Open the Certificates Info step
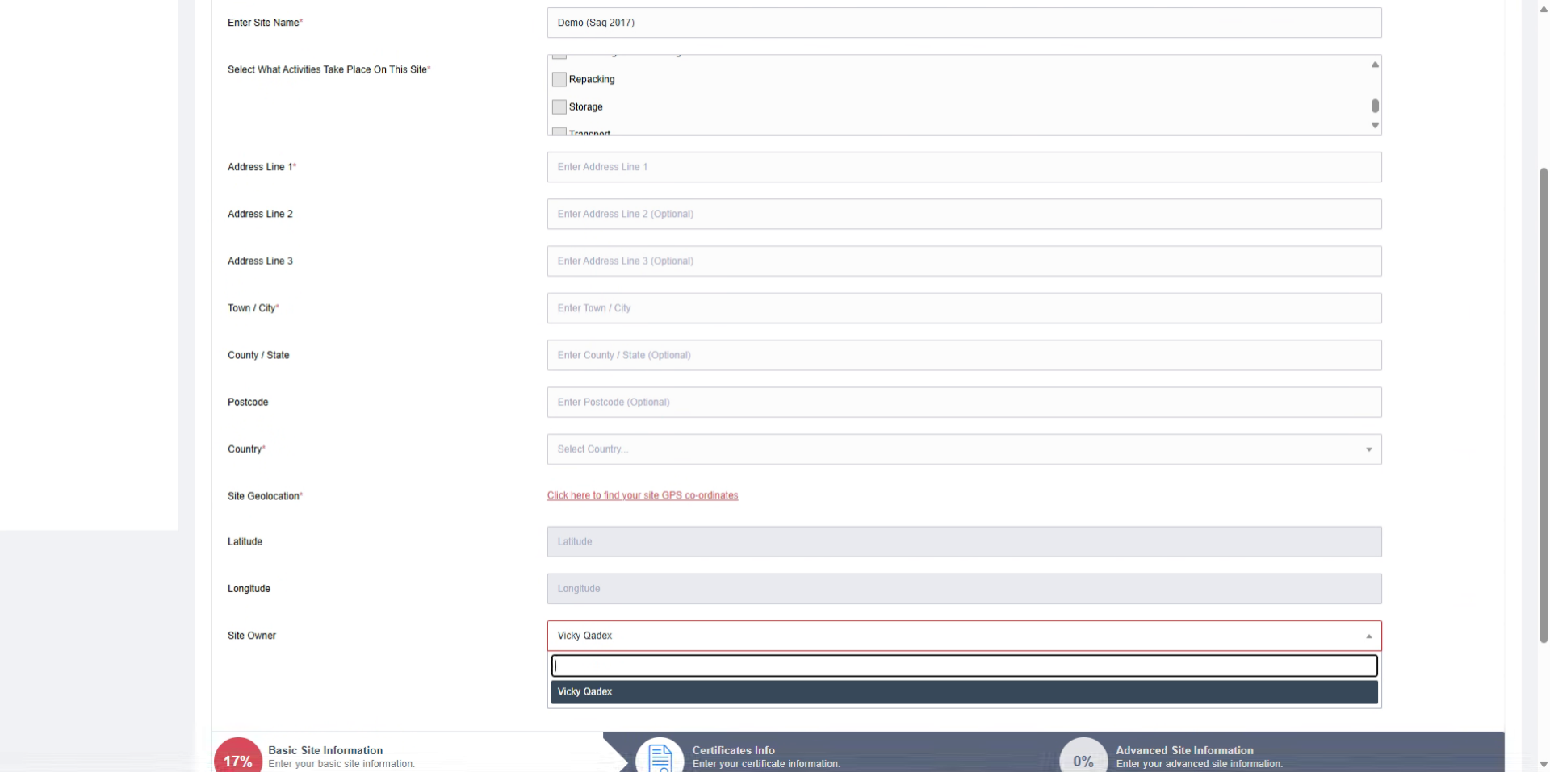This screenshot has width=1550, height=772. (832, 752)
